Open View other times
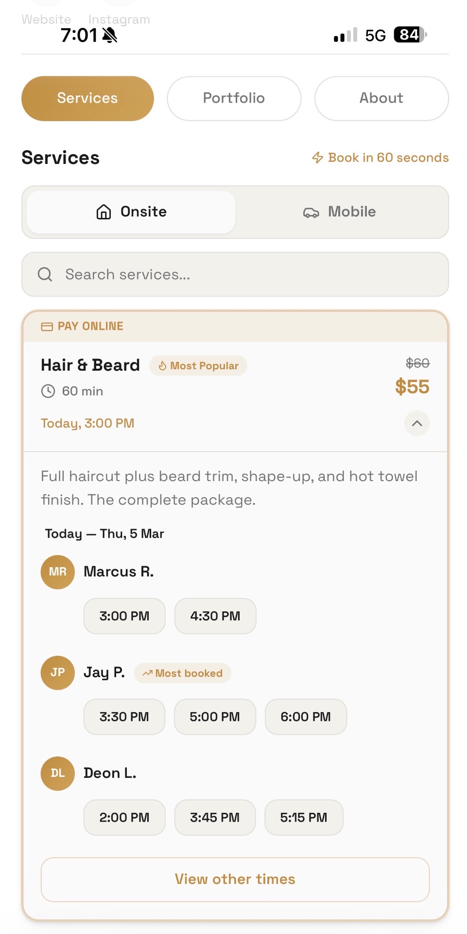 (235, 879)
